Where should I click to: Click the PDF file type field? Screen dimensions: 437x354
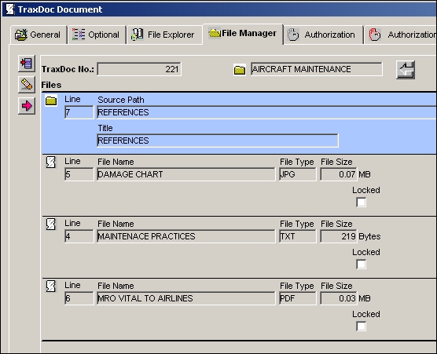click(x=298, y=298)
